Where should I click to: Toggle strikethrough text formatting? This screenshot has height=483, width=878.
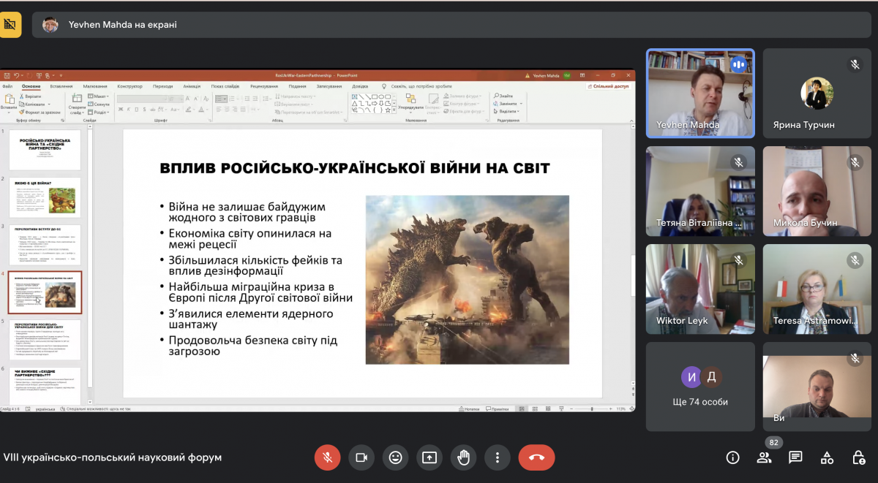[154, 110]
